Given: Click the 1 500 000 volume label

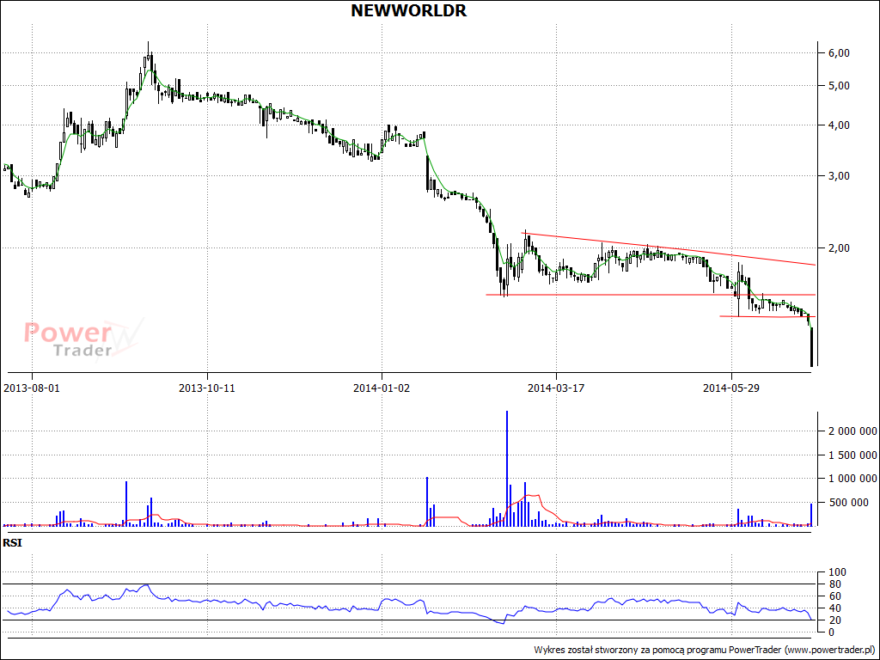Looking at the screenshot, I should point(853,455).
